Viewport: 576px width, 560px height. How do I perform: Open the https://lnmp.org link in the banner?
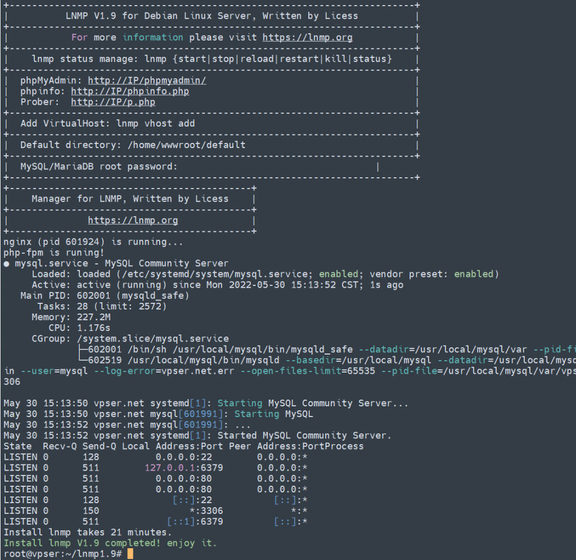point(307,37)
